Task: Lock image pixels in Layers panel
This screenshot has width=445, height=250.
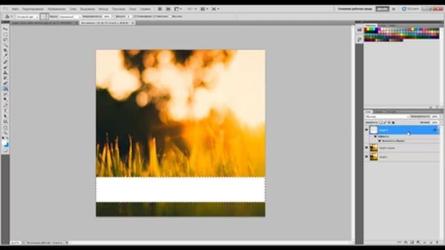Action: coord(385,122)
